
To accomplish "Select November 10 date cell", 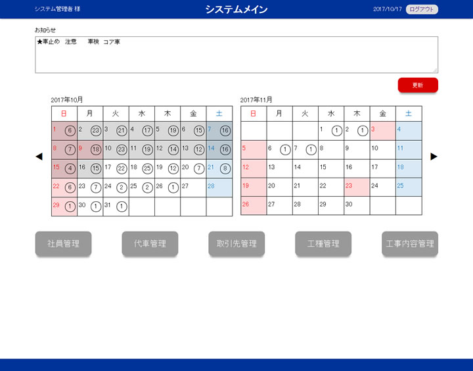I will point(383,150).
